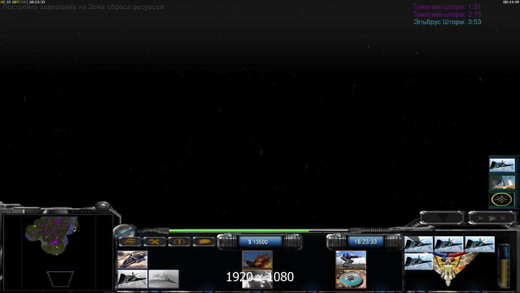Click the mech walker unit icon
Image resolution: width=520 pixels, height=293 pixels.
pyautogui.click(x=351, y=259)
